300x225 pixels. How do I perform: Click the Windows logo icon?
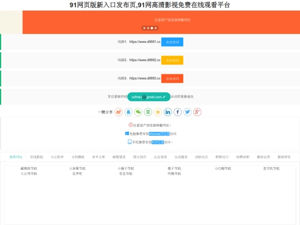(127, 133)
